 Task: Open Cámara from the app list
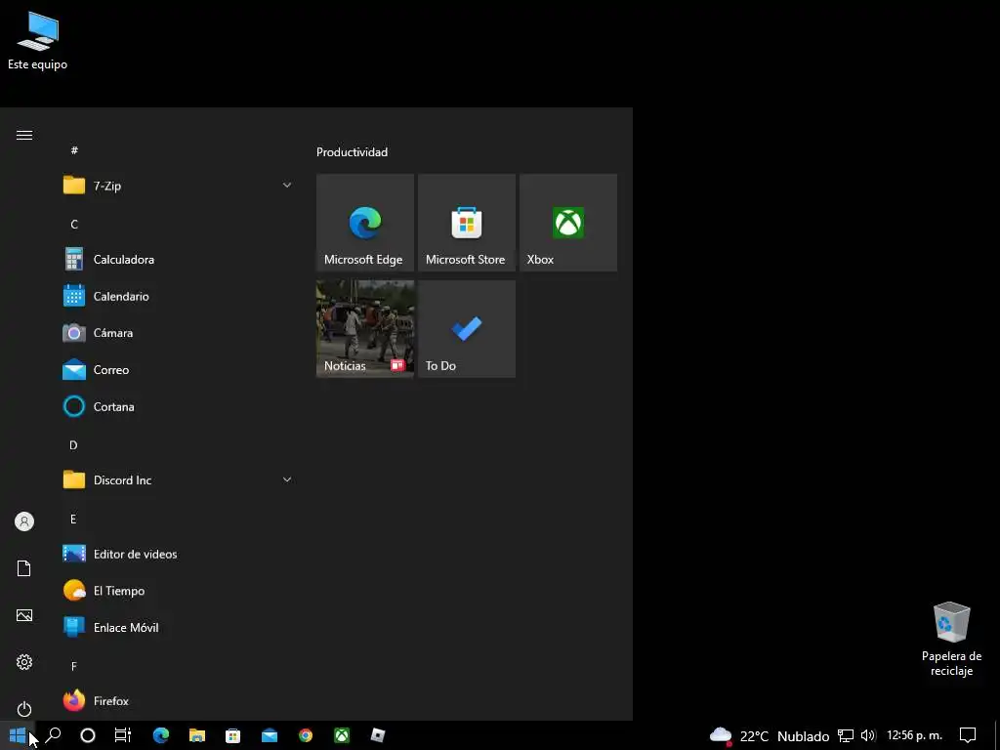pyautogui.click(x=179, y=333)
